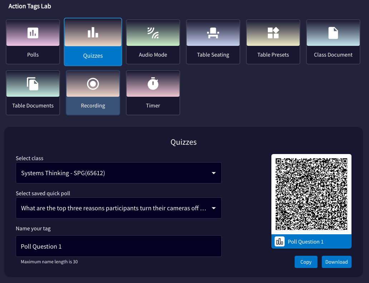This screenshot has height=283, width=369.
Task: Choose the Timer stopwatch icon
Action: click(153, 83)
